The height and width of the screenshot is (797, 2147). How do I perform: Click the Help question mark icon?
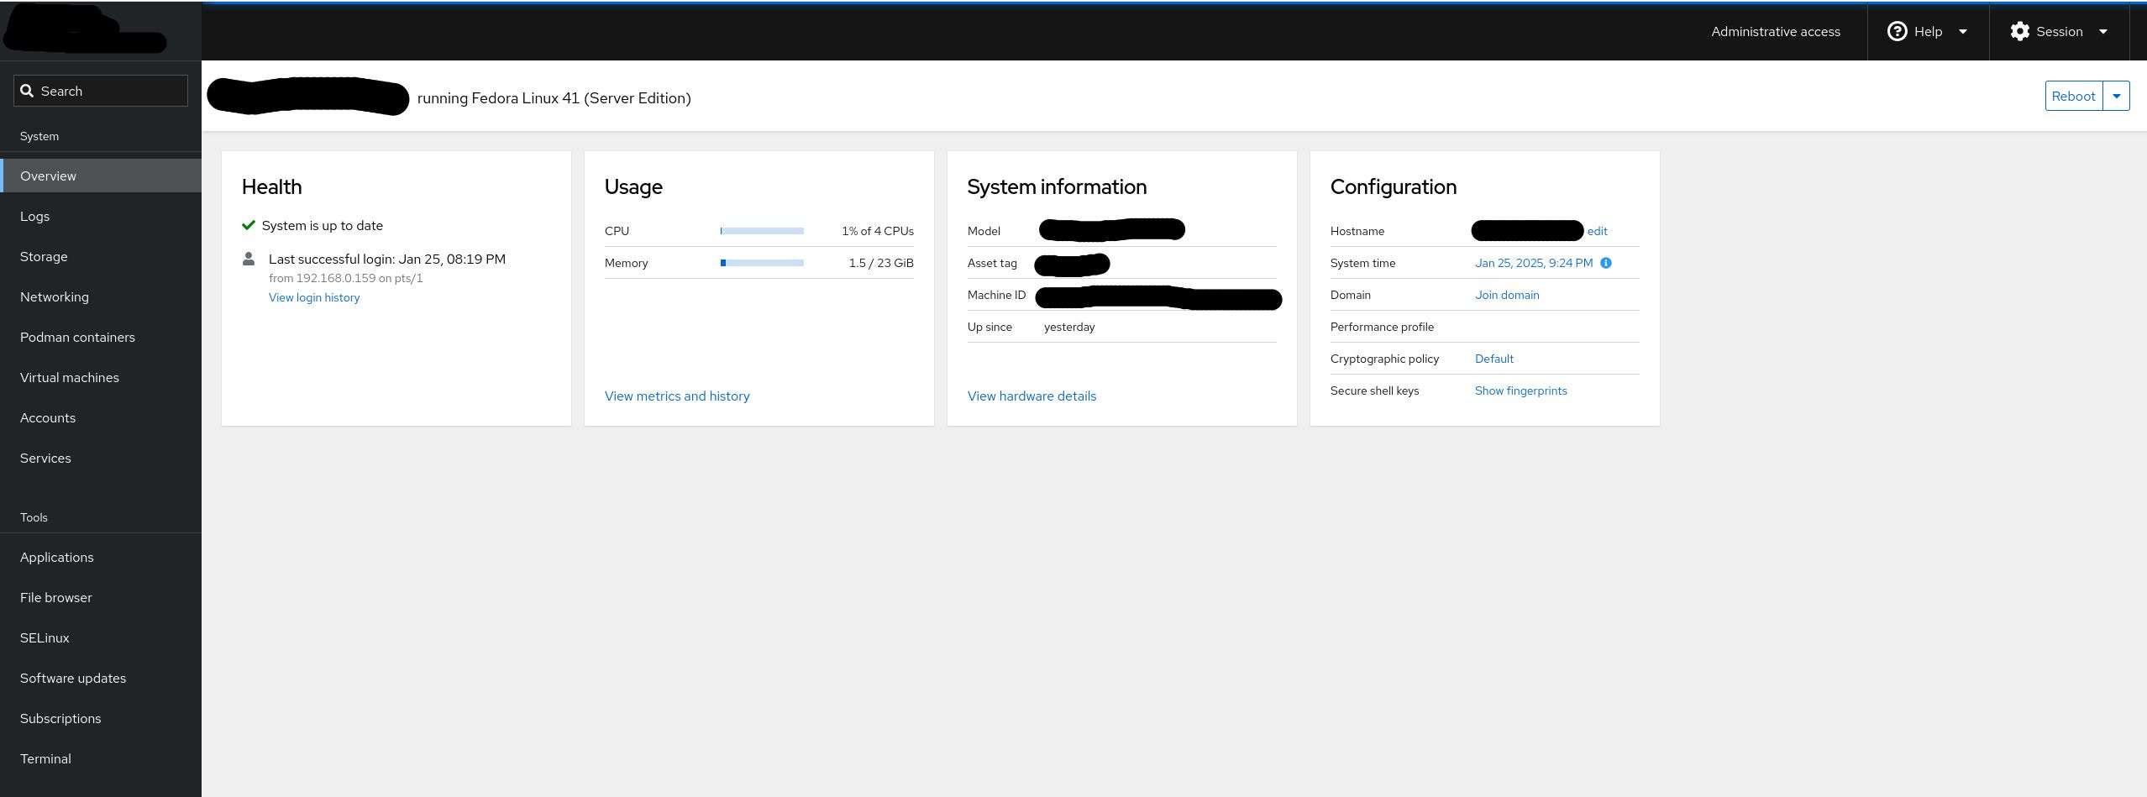tap(1897, 31)
